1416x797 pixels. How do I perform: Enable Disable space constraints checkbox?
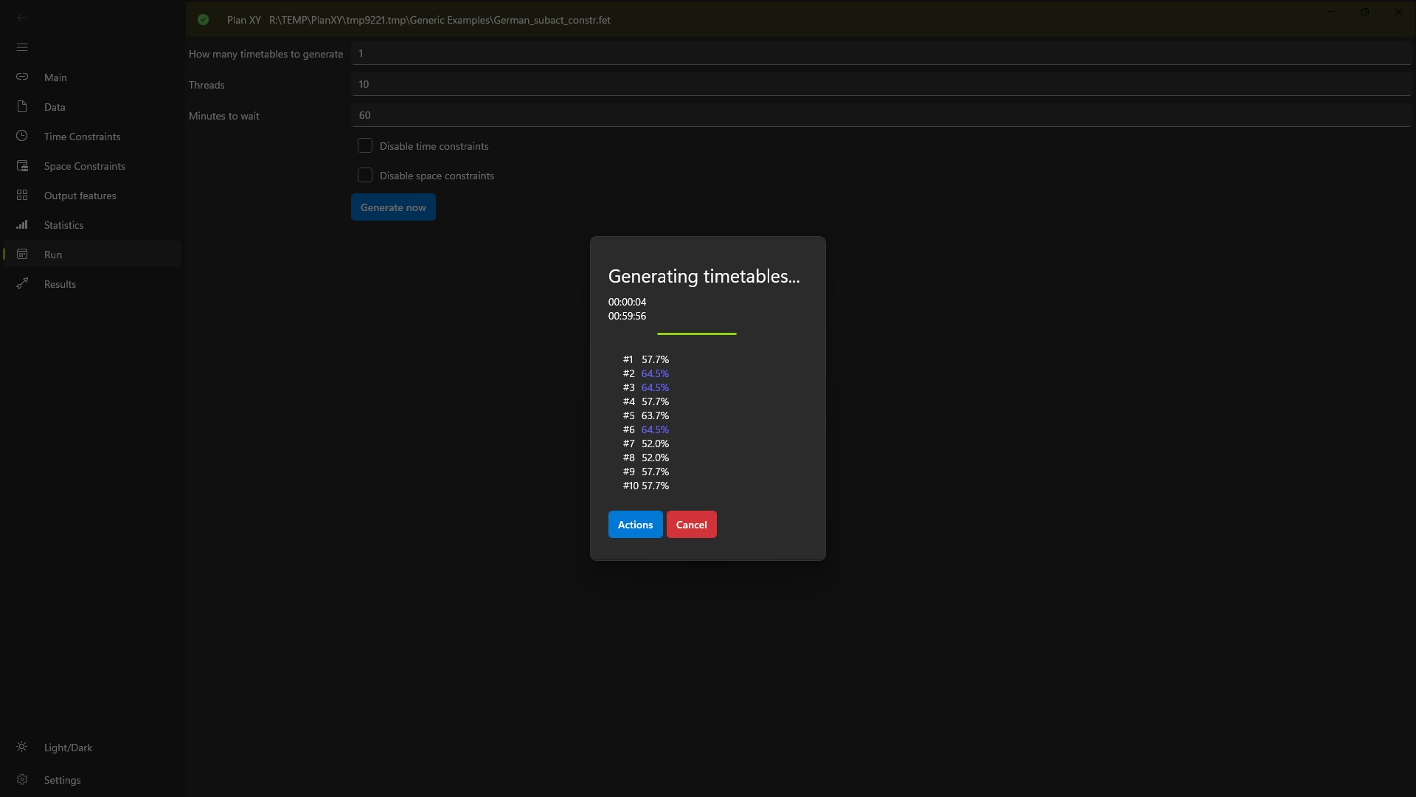point(365,175)
